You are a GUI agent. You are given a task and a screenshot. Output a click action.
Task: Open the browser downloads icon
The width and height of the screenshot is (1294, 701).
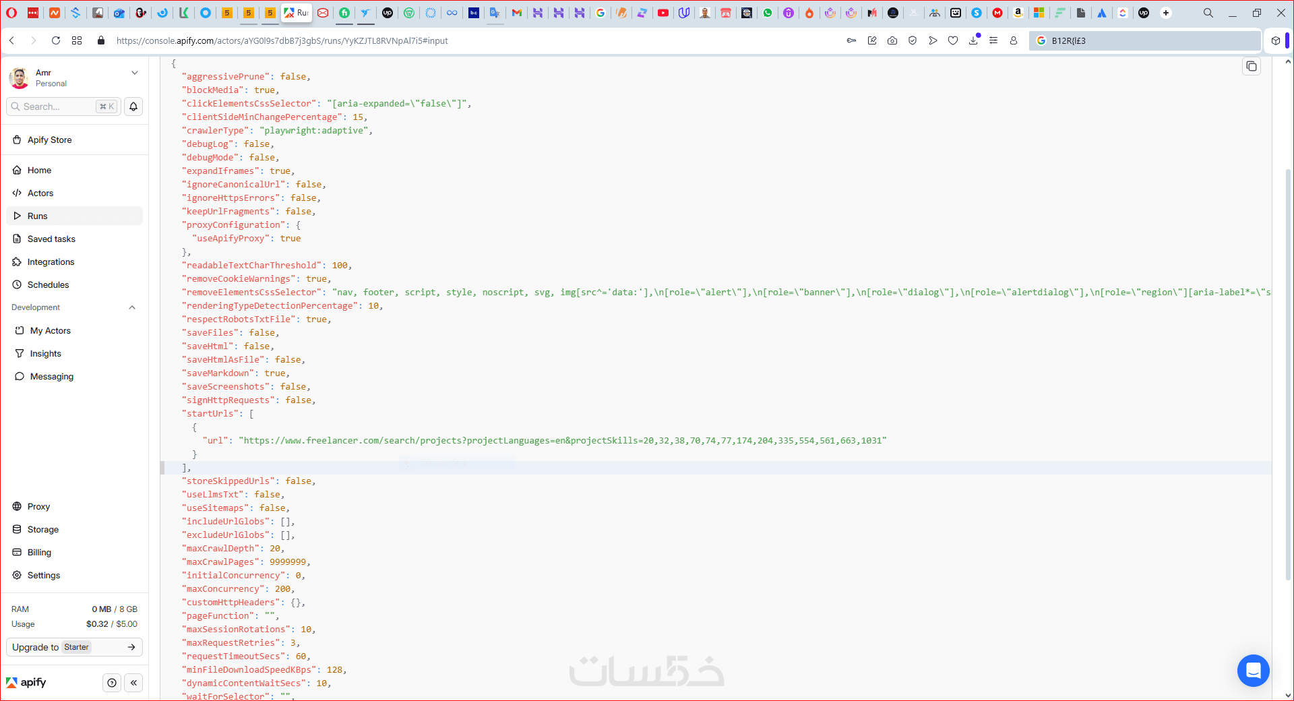point(973,40)
